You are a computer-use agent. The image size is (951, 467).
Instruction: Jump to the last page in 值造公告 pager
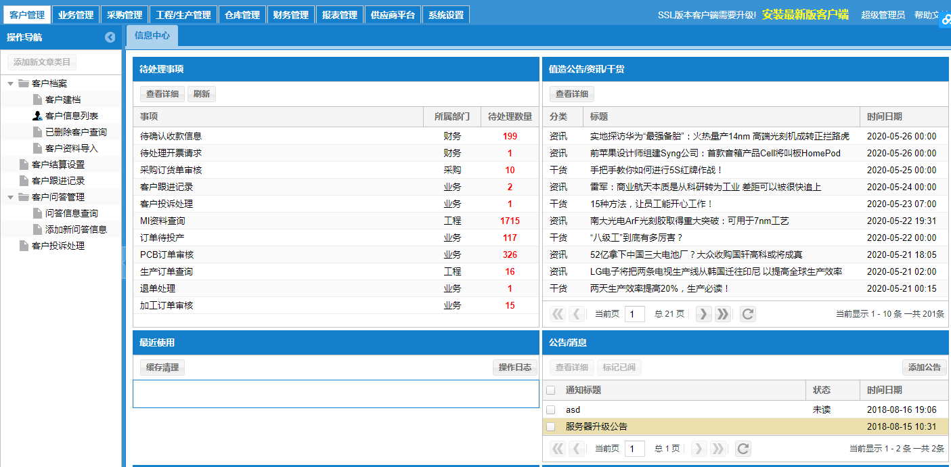coord(722,314)
